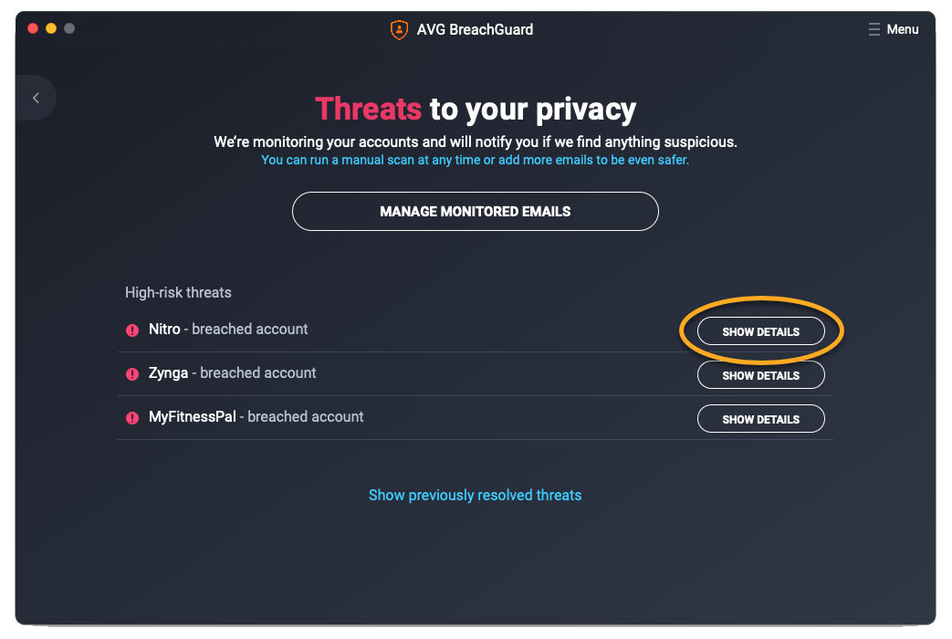The height and width of the screenshot is (639, 952).
Task: Select the Nitro breached account entry
Action: (228, 329)
